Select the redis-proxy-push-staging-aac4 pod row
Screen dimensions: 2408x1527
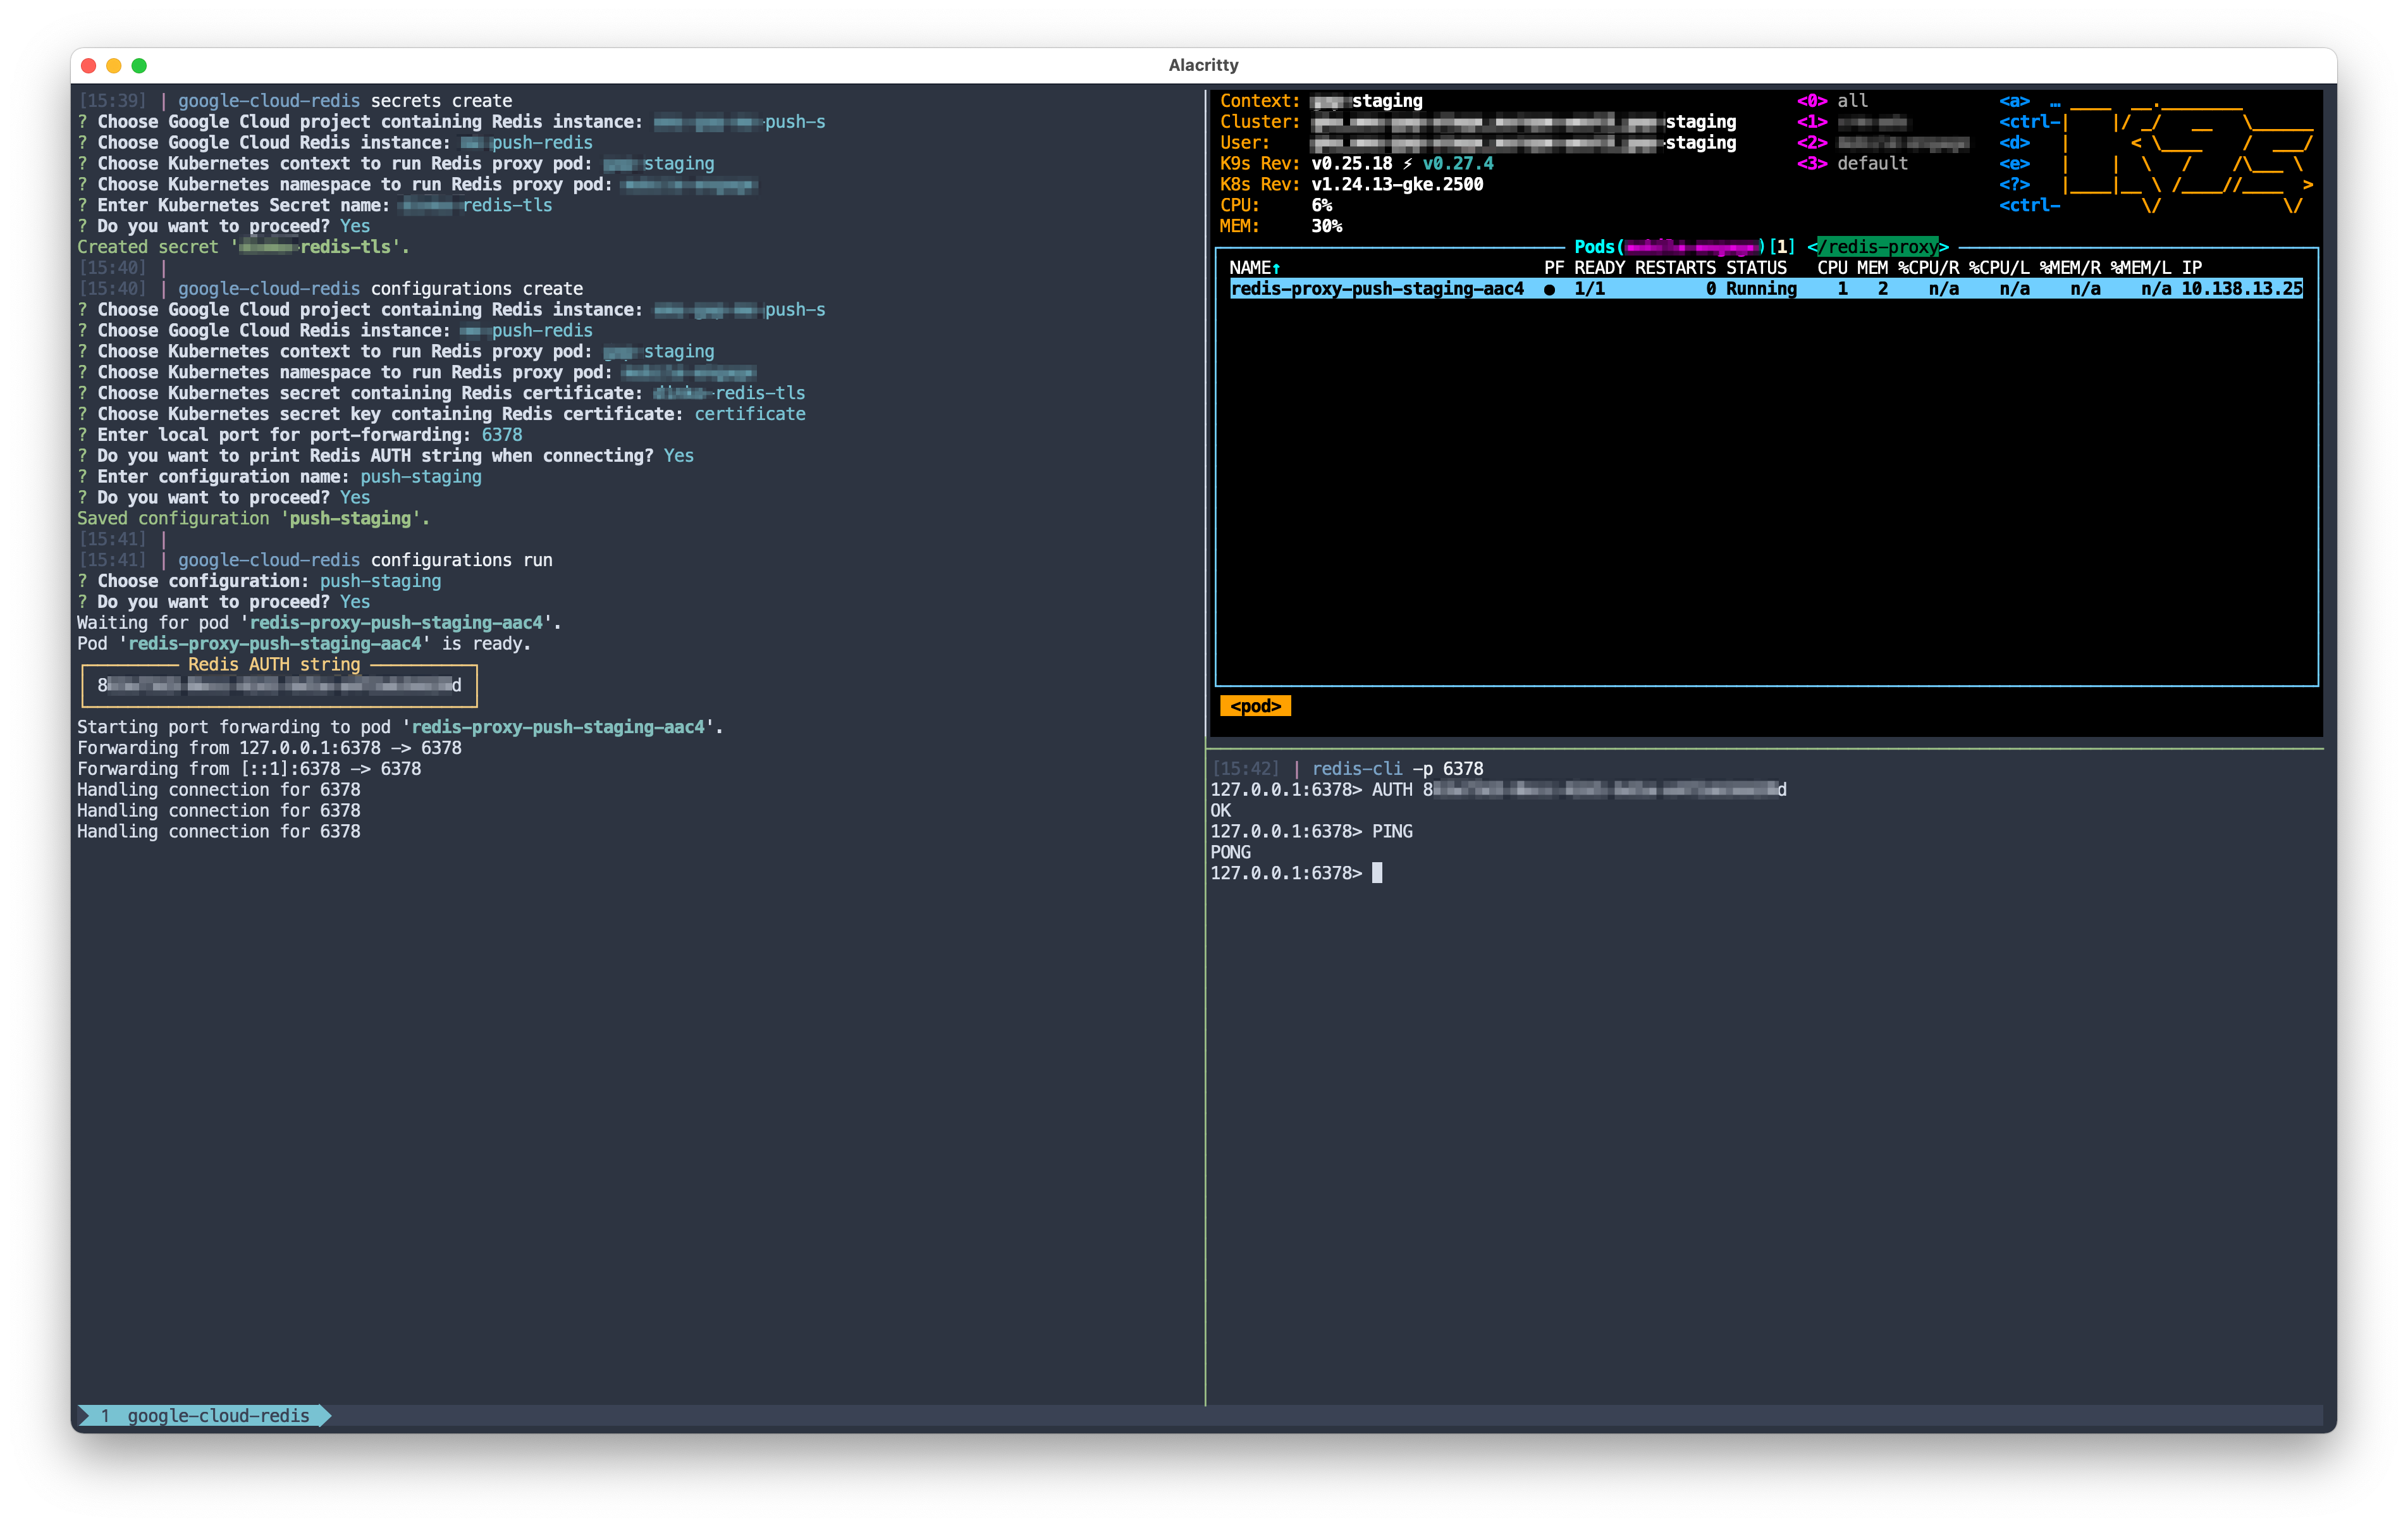pyautogui.click(x=1376, y=288)
